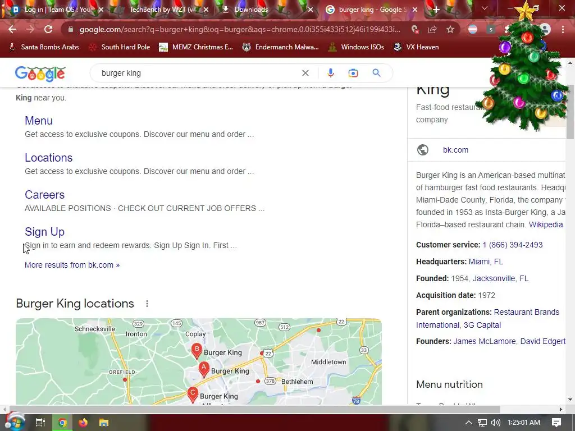Switch to the Downloads tab
Image resolution: width=575 pixels, height=431 pixels.
pyautogui.click(x=251, y=10)
